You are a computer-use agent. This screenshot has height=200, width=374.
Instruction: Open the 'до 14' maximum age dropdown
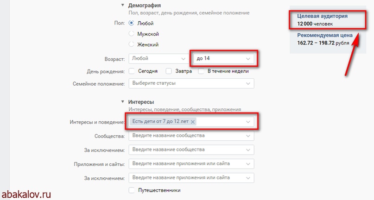tap(223, 59)
